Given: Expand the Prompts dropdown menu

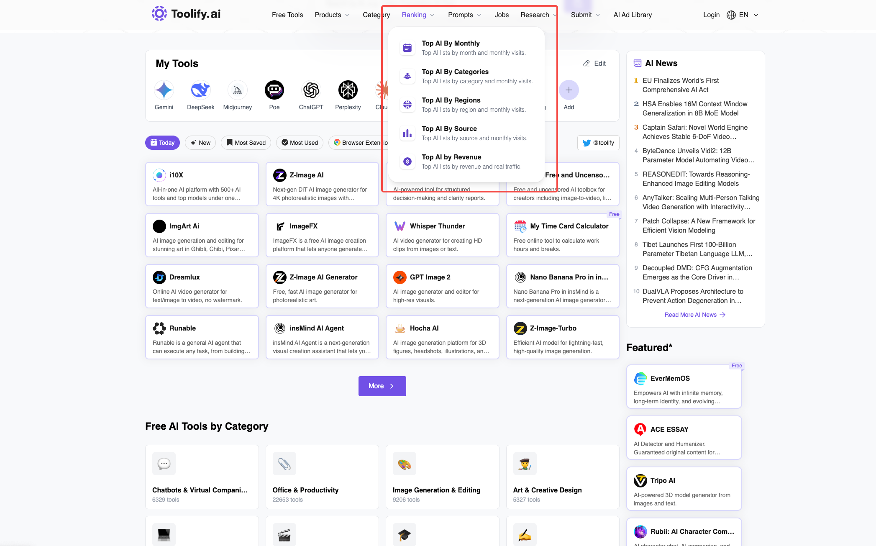Looking at the screenshot, I should point(465,15).
